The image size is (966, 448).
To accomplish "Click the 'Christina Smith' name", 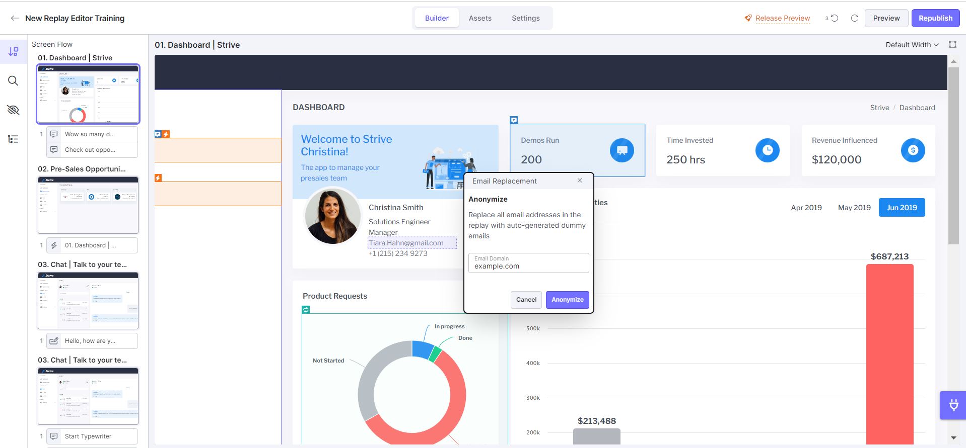I will (x=396, y=208).
